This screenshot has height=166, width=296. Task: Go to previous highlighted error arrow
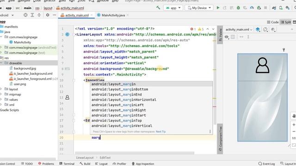(208, 29)
